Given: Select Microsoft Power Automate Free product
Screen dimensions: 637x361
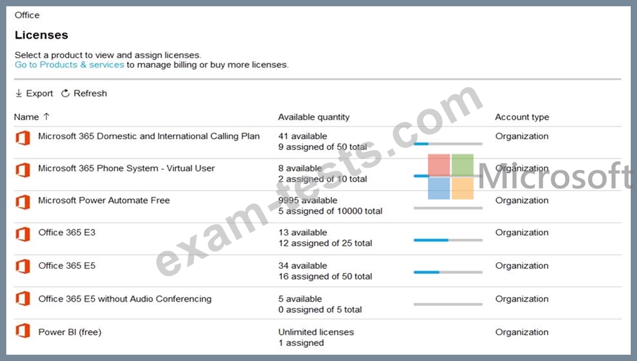Looking at the screenshot, I should [104, 200].
